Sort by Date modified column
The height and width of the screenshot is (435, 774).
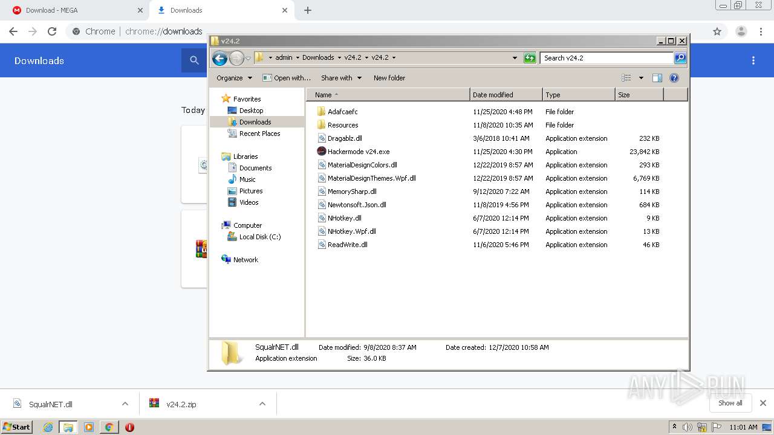tap(506, 95)
